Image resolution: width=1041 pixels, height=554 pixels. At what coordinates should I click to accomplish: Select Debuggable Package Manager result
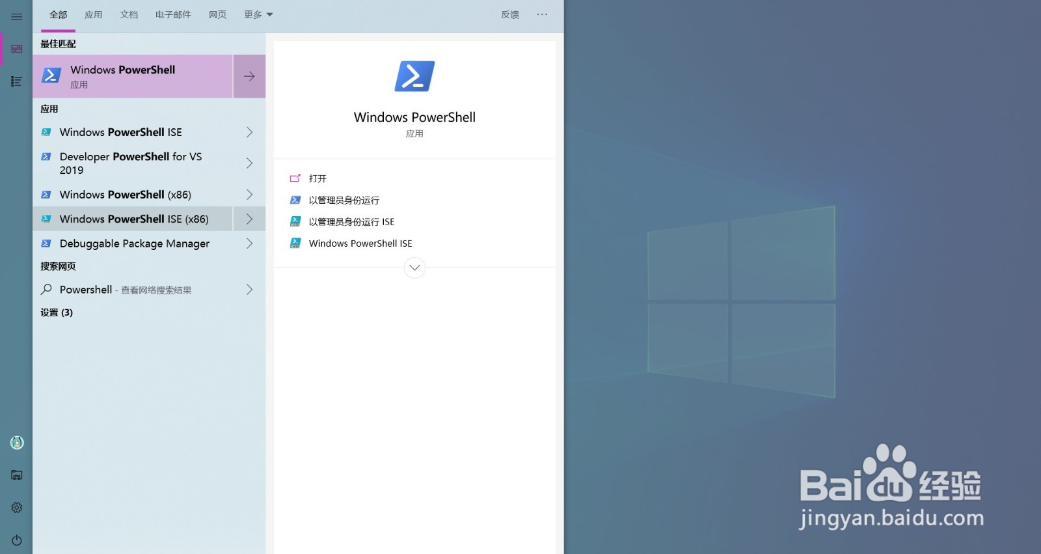coord(133,243)
